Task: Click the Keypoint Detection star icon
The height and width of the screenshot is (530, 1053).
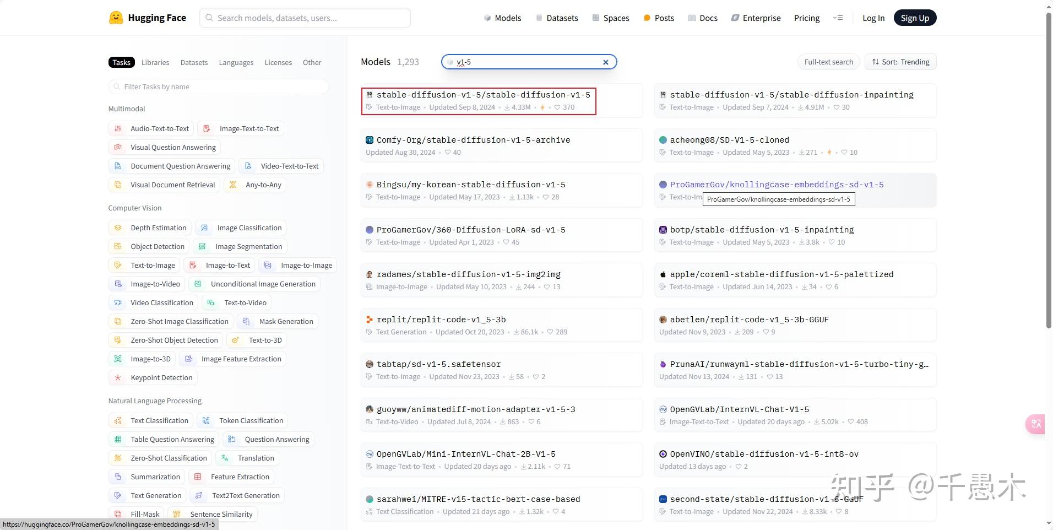Action: click(x=118, y=377)
